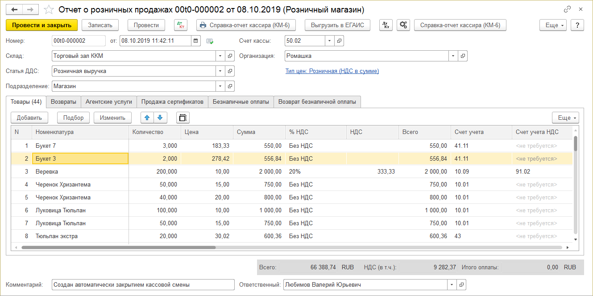The width and height of the screenshot is (593, 296).
Task: Open the Счет кассы 50.02 item form icon
Action: click(339, 41)
